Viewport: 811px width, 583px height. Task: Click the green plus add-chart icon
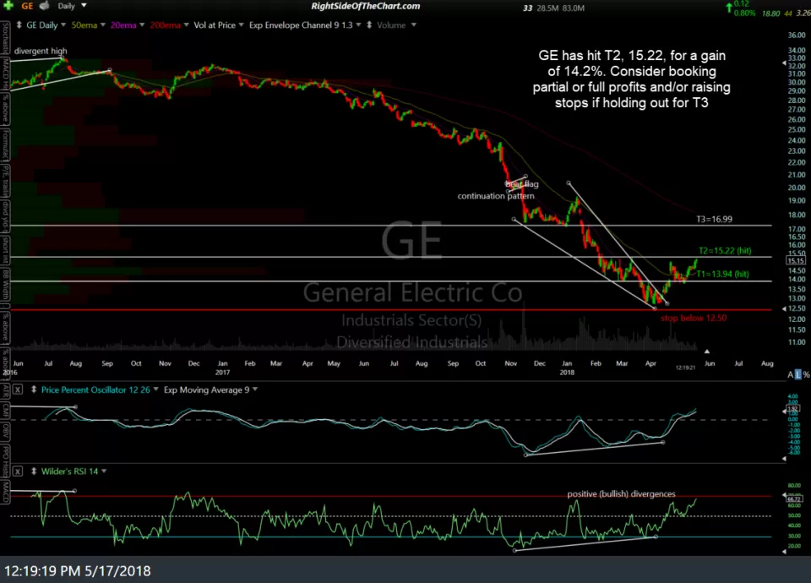click(x=8, y=6)
